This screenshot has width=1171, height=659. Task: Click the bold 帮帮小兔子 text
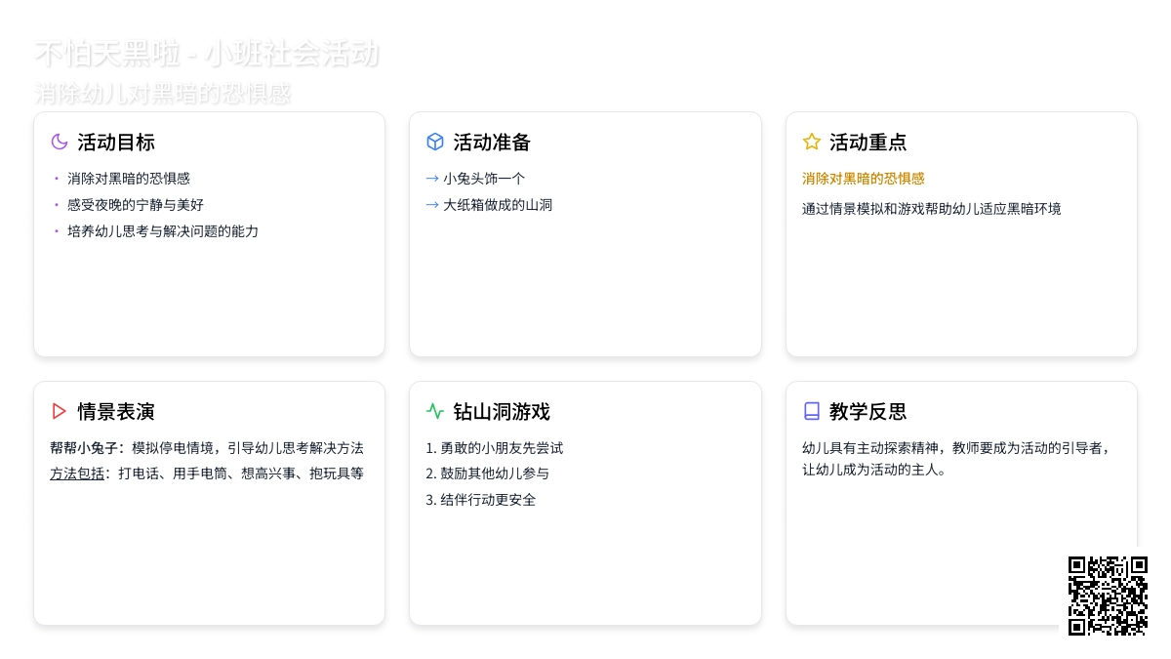pyautogui.click(x=86, y=448)
